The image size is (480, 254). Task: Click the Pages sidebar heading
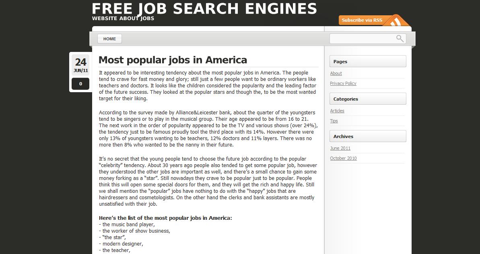pos(340,62)
